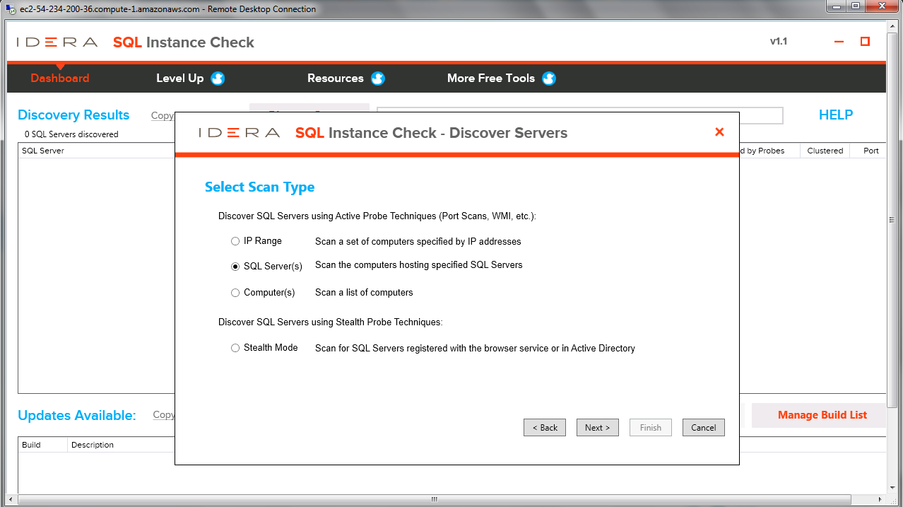Select the IP Range scan type
The height and width of the screenshot is (507, 903).
coord(235,241)
